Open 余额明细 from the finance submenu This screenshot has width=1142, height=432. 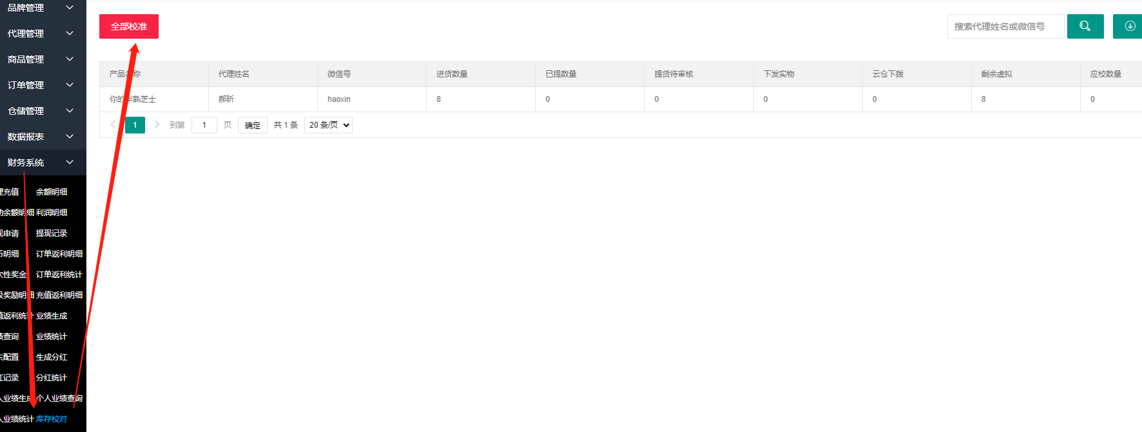(52, 192)
